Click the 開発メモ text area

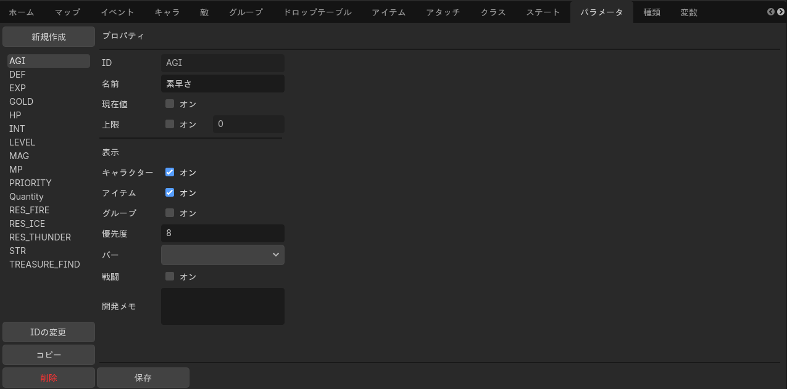click(x=223, y=306)
